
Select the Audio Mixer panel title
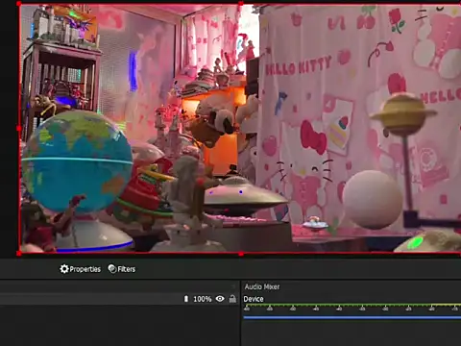pos(262,286)
